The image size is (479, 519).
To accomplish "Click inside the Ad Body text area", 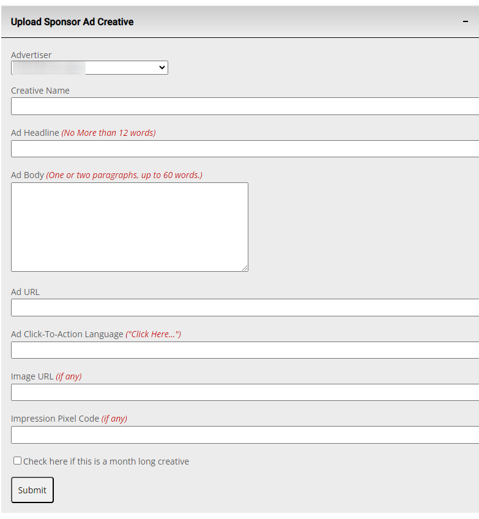I will click(129, 226).
